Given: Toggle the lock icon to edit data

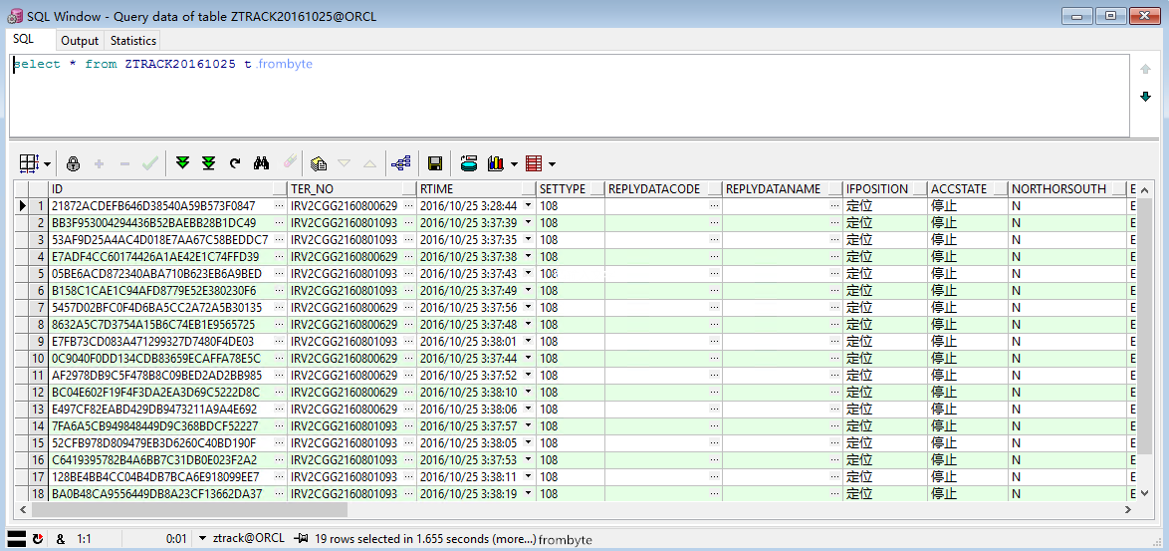Looking at the screenshot, I should point(73,163).
